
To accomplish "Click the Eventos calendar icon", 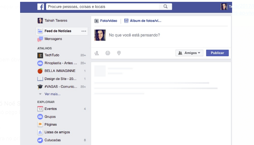I will pos(40,109).
